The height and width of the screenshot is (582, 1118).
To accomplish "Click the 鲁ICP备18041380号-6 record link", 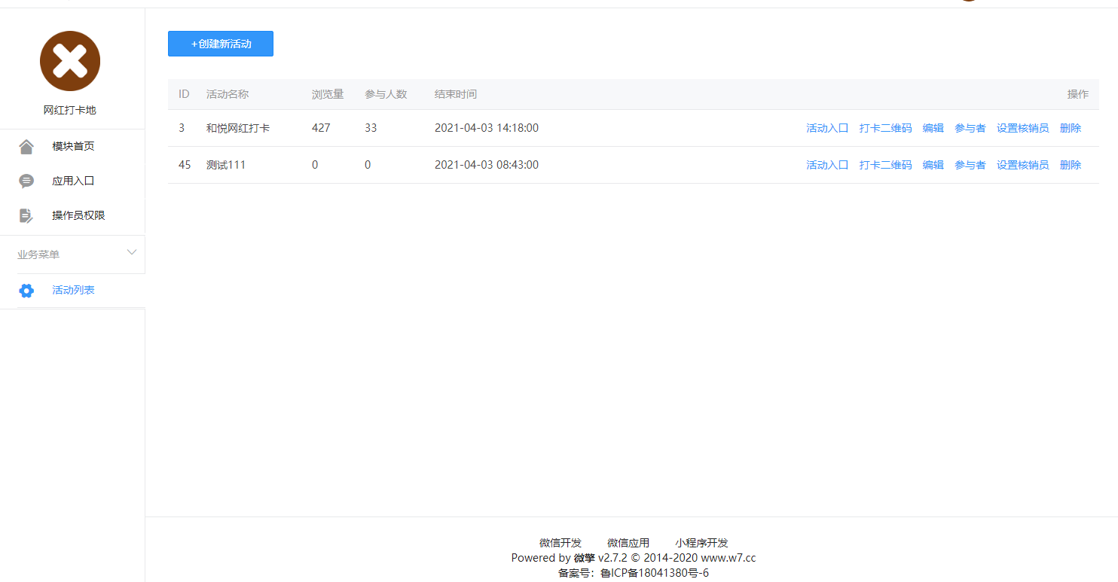I will click(x=654, y=573).
